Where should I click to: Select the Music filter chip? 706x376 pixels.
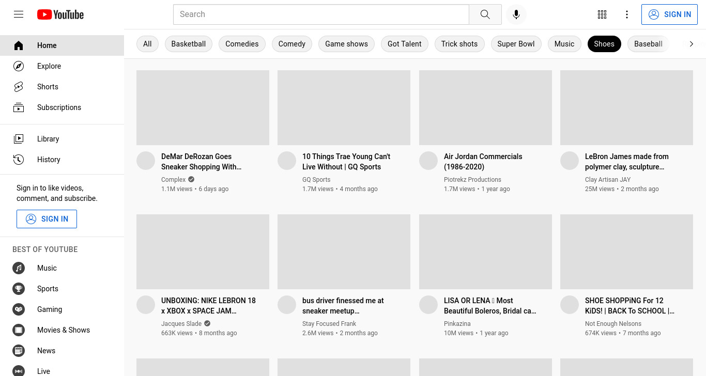click(564, 44)
